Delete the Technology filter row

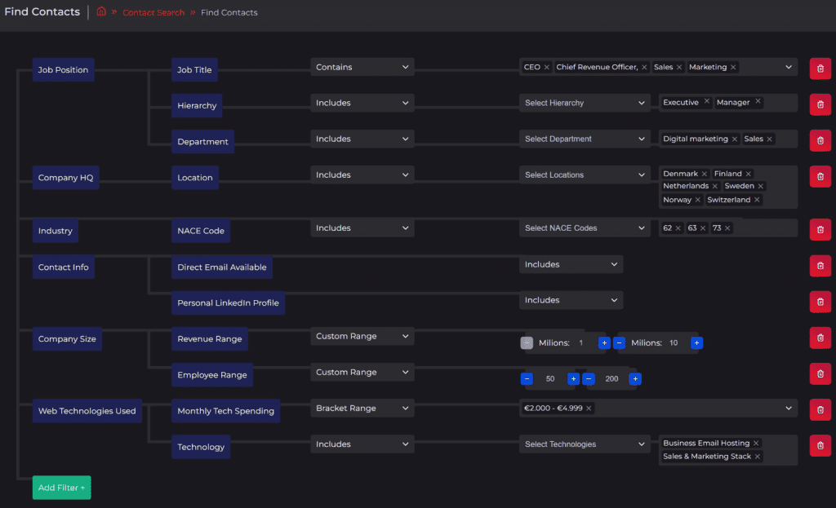pos(820,445)
